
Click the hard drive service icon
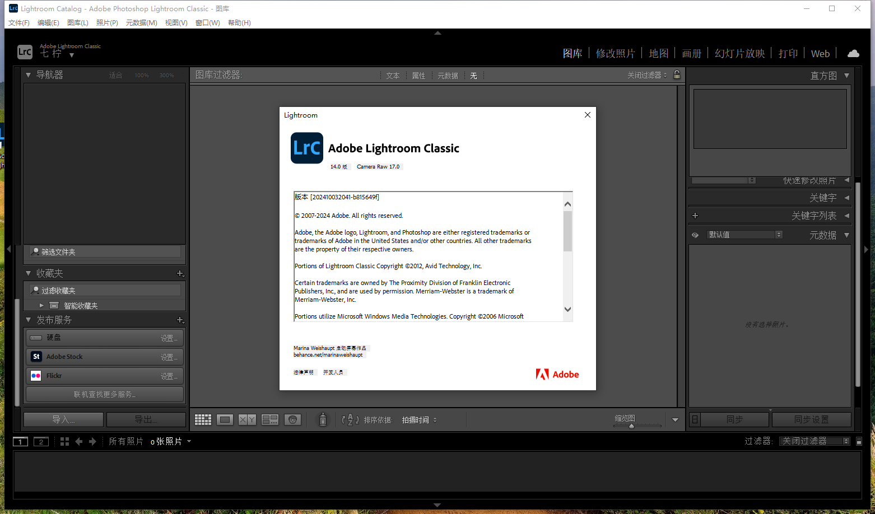(x=36, y=338)
